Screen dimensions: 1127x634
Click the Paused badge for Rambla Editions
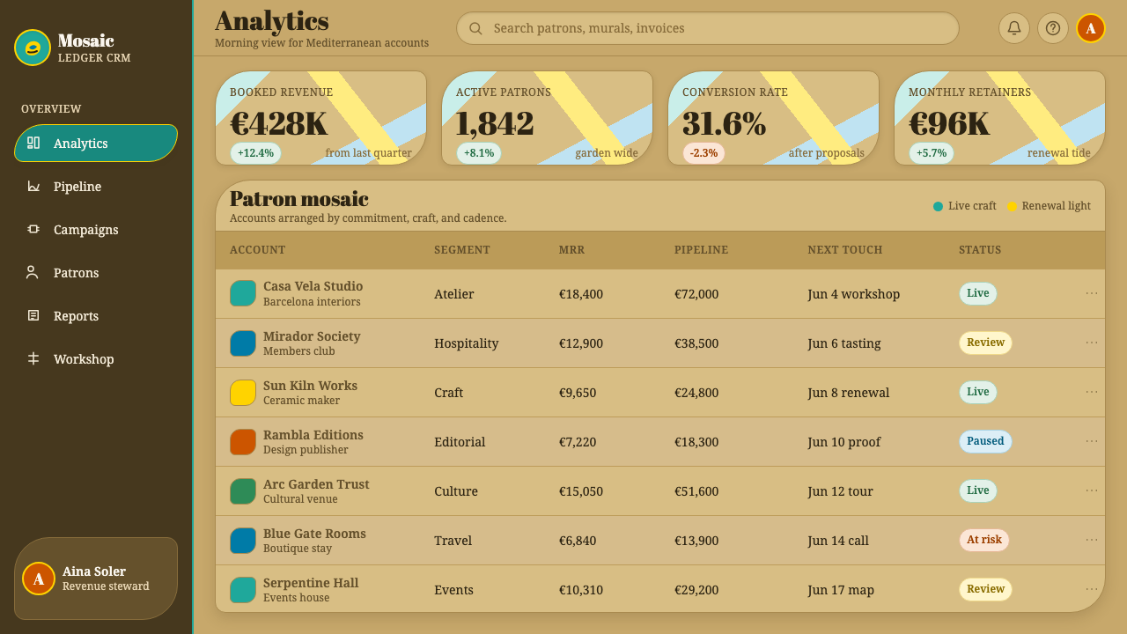coord(985,441)
